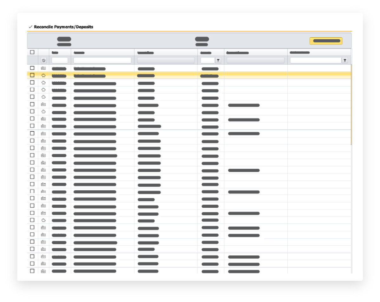Click the highlighted action button in the top-right toolbar
The height and width of the screenshot is (302, 380).
pyautogui.click(x=326, y=41)
